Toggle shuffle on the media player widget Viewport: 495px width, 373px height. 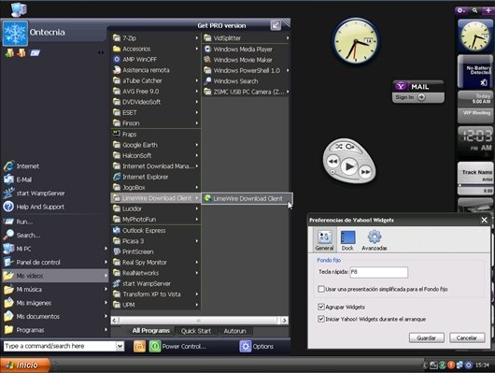click(x=339, y=147)
